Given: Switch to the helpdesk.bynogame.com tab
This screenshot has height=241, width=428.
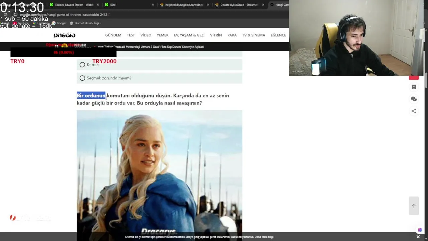Looking at the screenshot, I should [185, 5].
